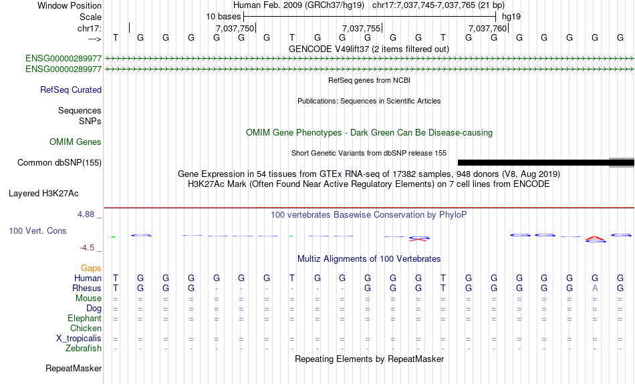
Task: Click the 7,037,760 position marker
Action: point(487,28)
